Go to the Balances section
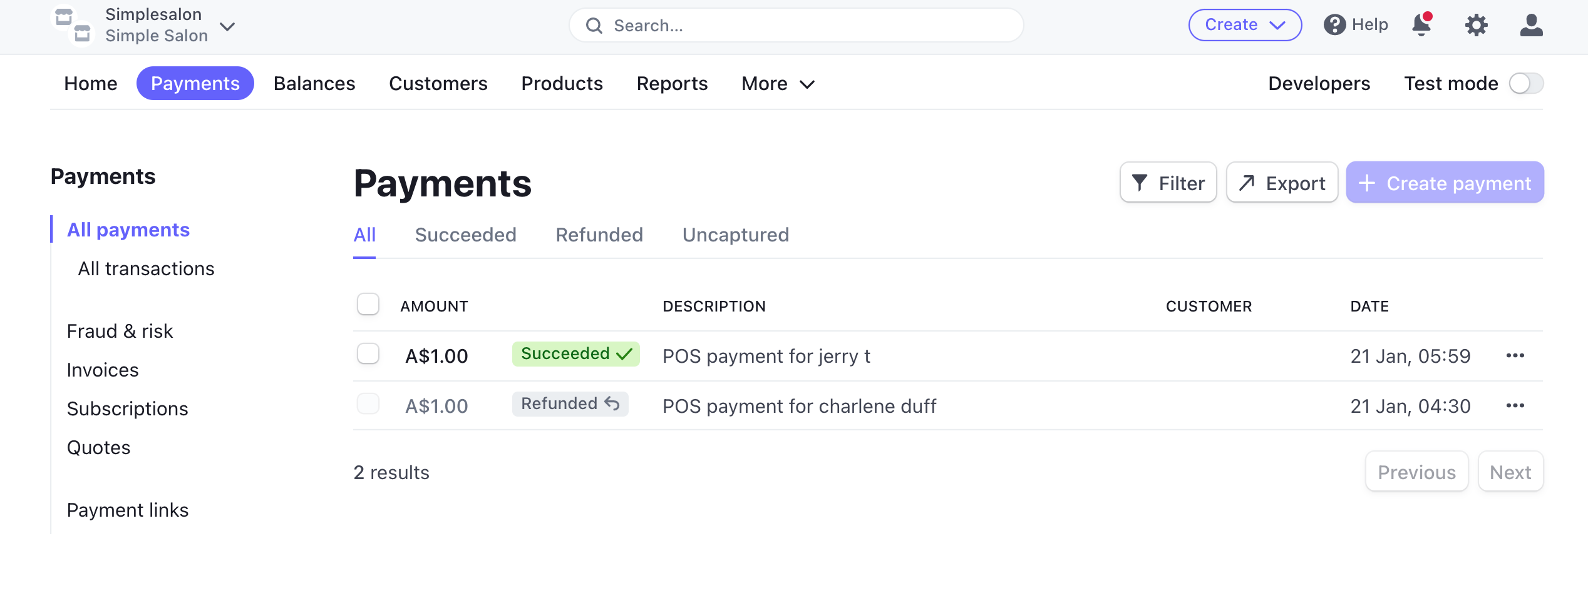This screenshot has height=598, width=1588. 314,84
